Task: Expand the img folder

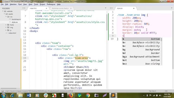Action: click(x=6, y=27)
